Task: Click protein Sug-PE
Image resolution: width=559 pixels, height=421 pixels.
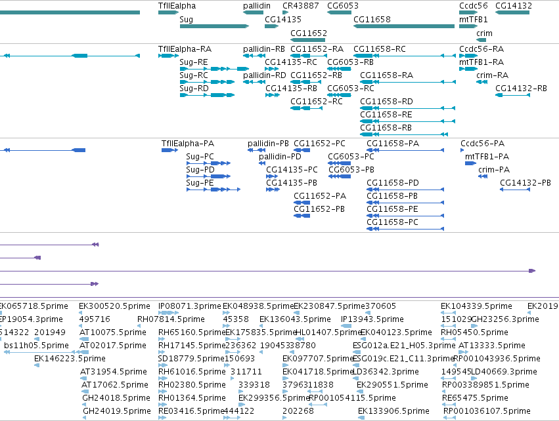Action: (200, 183)
